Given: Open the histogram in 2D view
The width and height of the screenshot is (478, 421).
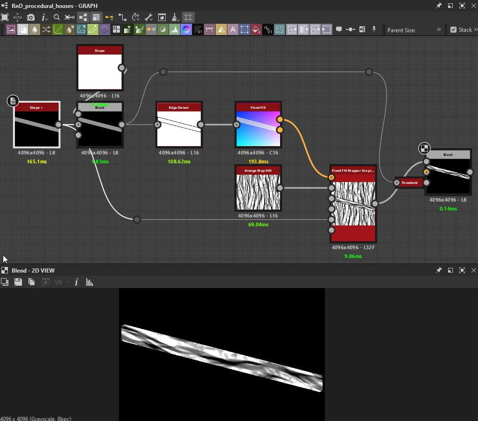Looking at the screenshot, I should pyautogui.click(x=89, y=282).
